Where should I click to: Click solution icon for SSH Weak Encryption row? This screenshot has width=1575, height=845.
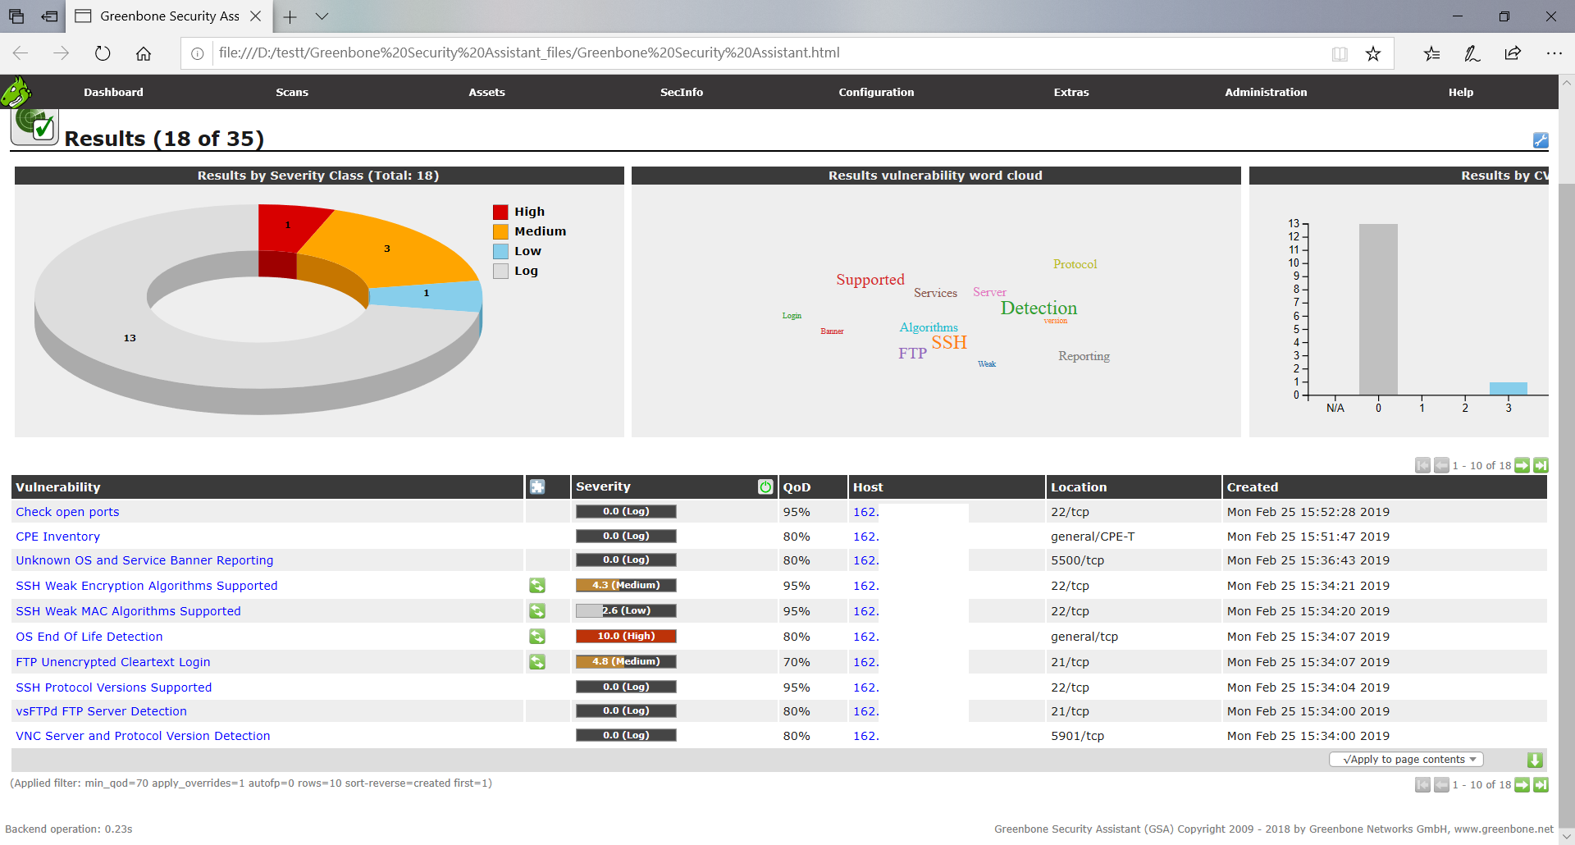pos(537,586)
